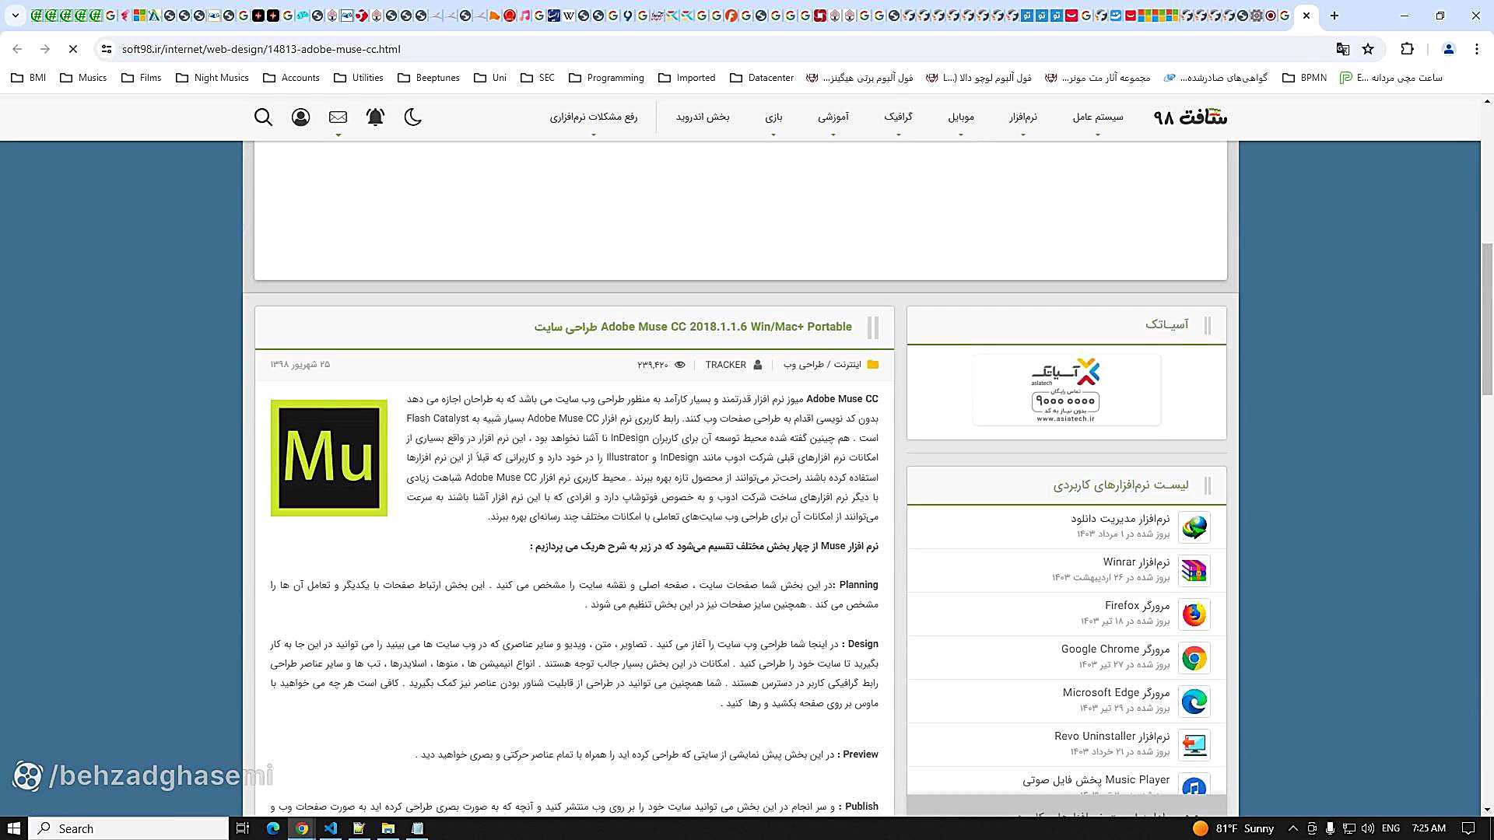Open the Programming bookmark folder
Image resolution: width=1494 pixels, height=840 pixels.
click(x=606, y=78)
